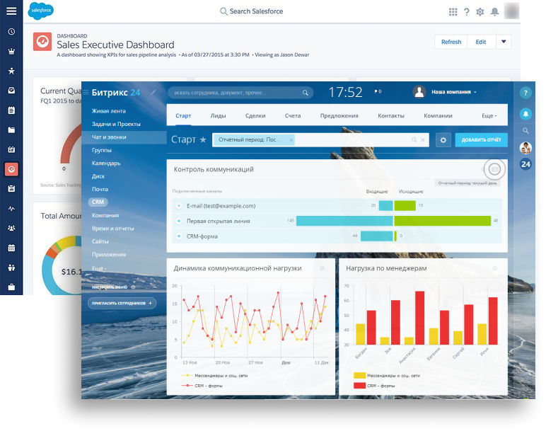Click the Salesforce Edit button
The height and width of the screenshot is (431, 546).
(x=481, y=42)
